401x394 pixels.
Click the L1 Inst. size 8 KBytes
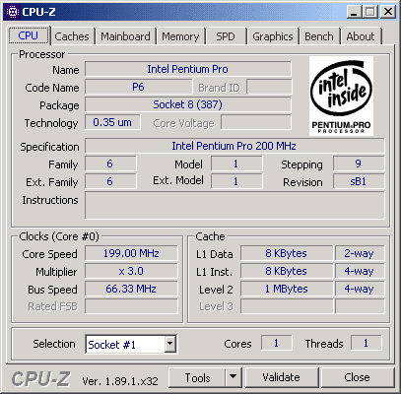(287, 271)
